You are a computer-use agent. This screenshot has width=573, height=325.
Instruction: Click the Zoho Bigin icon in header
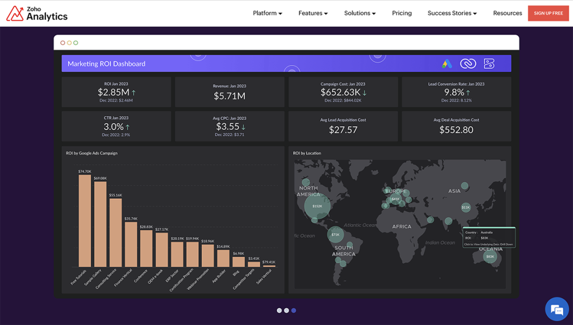pos(489,64)
